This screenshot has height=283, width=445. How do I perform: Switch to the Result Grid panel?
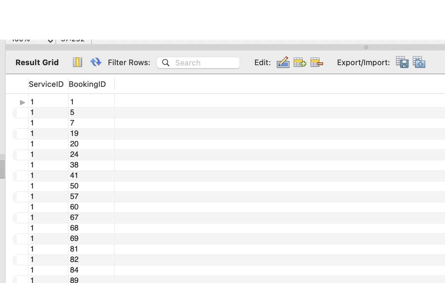37,62
